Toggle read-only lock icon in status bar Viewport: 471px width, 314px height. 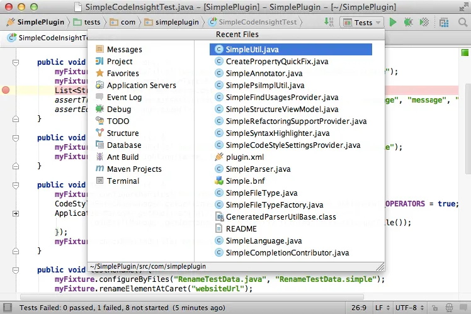[434, 308]
